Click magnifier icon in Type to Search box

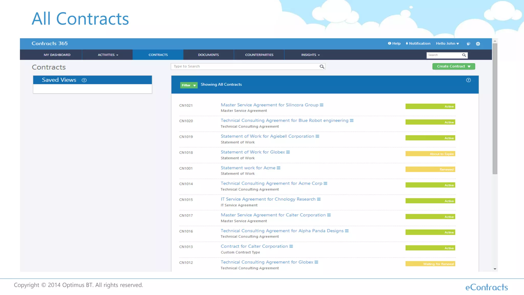pyautogui.click(x=322, y=67)
